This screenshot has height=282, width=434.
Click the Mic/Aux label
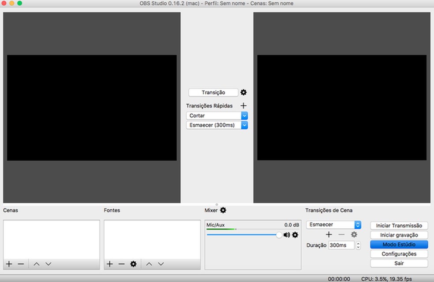pyautogui.click(x=215, y=225)
